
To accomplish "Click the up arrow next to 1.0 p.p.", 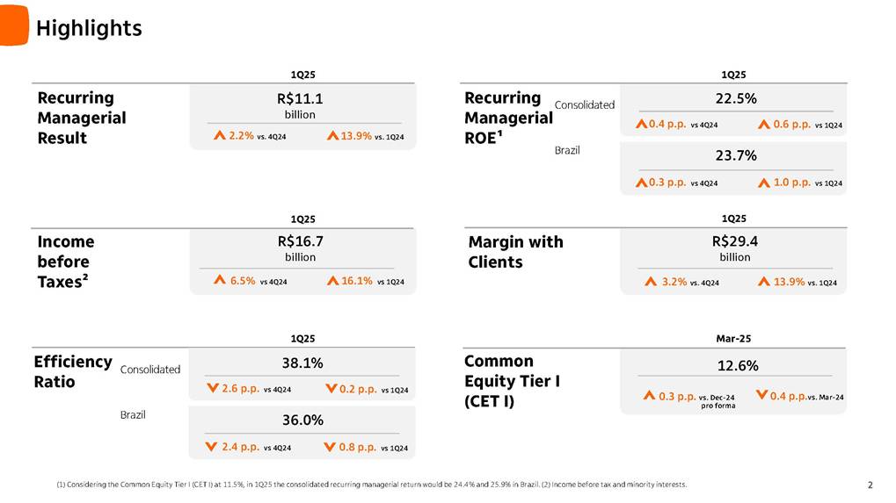I will pos(764,183).
